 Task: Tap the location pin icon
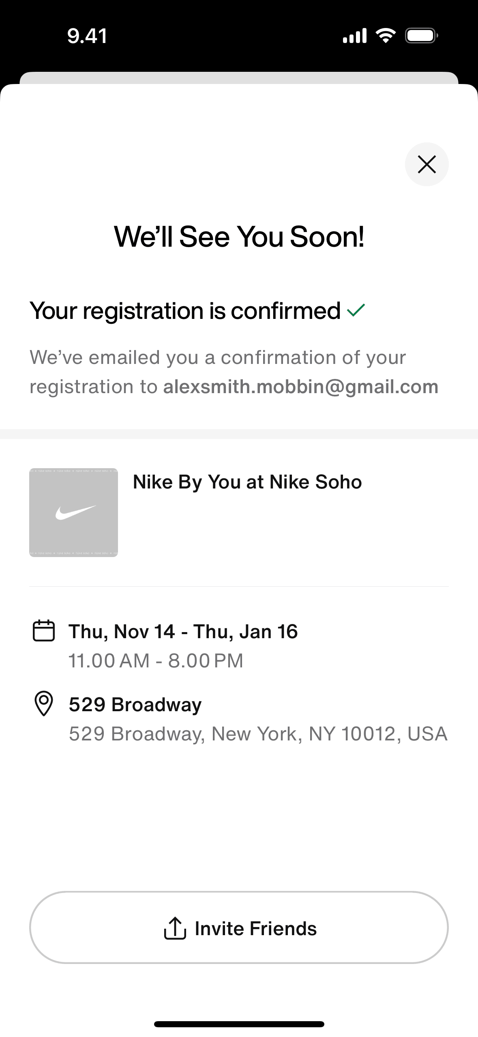[x=43, y=704]
